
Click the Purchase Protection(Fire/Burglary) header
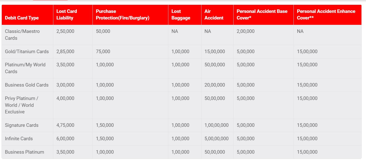click(x=123, y=15)
